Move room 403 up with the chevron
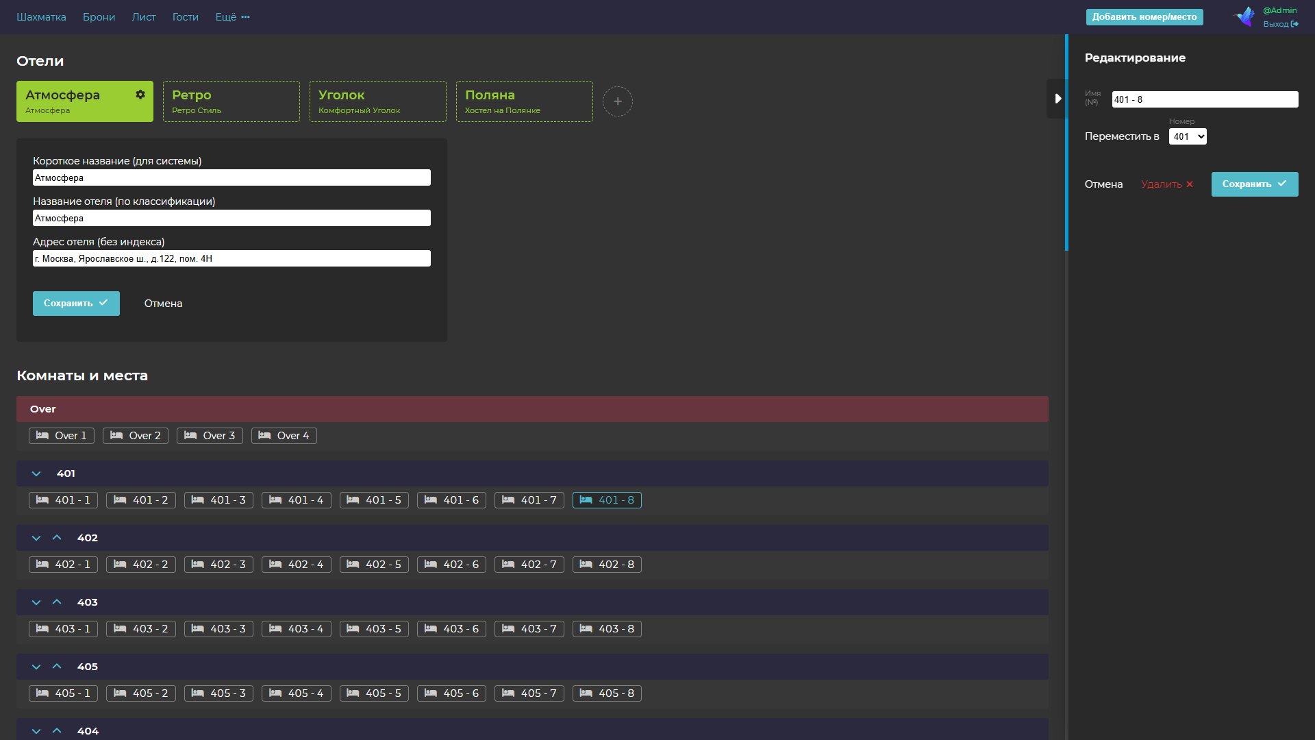1315x740 pixels. [57, 602]
